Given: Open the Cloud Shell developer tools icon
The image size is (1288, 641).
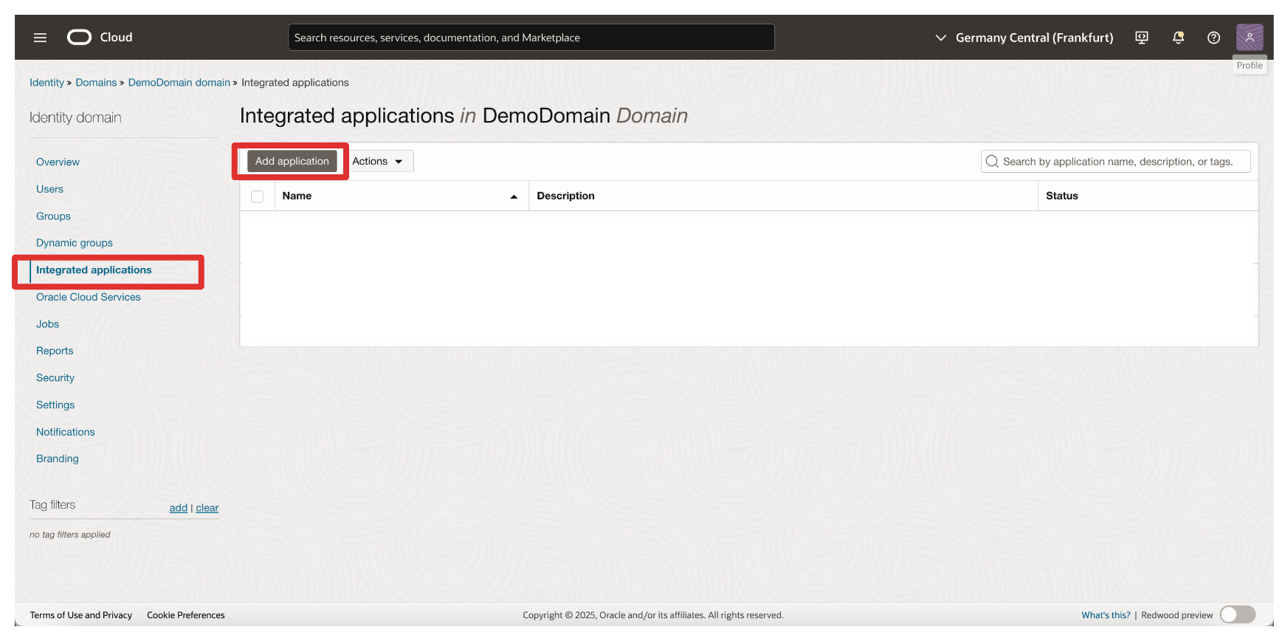Looking at the screenshot, I should [1141, 38].
